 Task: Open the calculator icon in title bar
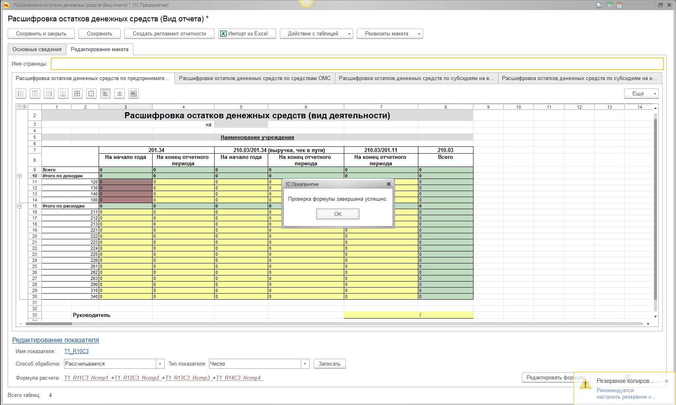pyautogui.click(x=610, y=5)
